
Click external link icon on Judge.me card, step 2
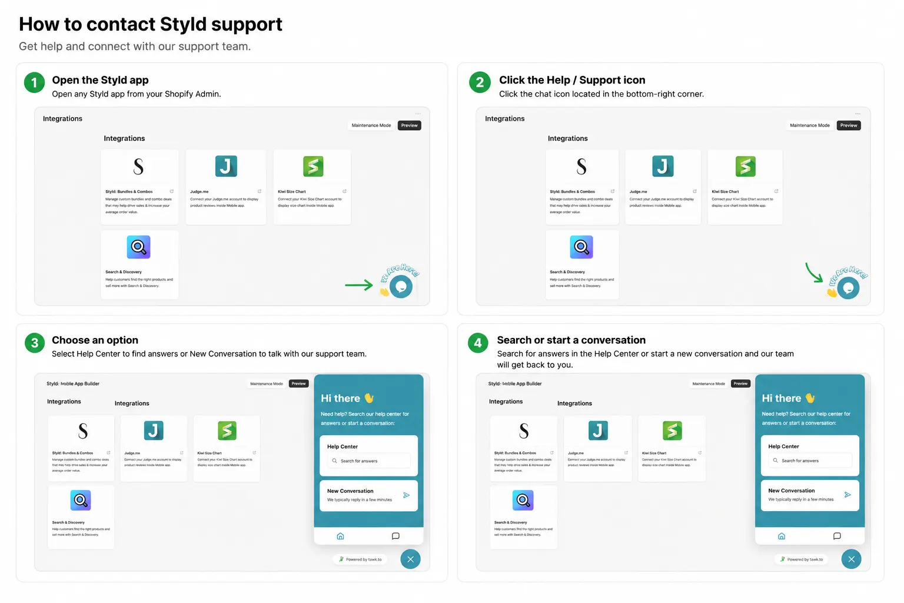[x=695, y=191]
